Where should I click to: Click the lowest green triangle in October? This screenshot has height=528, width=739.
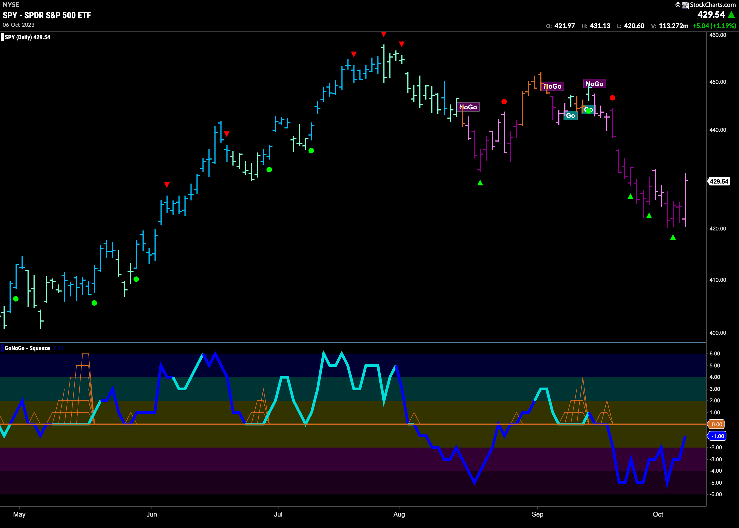pos(673,238)
